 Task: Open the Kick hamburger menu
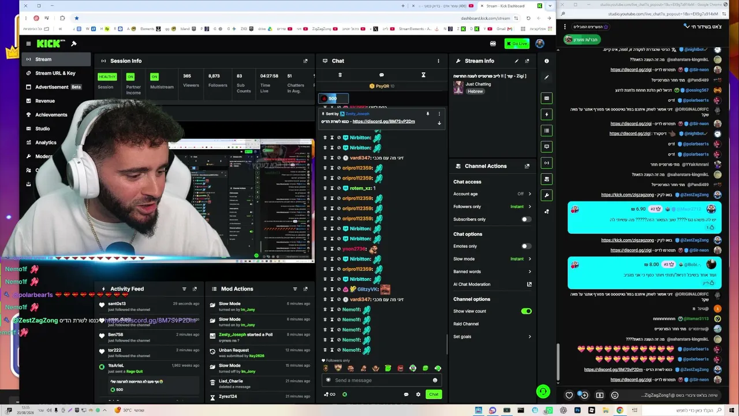(28, 43)
